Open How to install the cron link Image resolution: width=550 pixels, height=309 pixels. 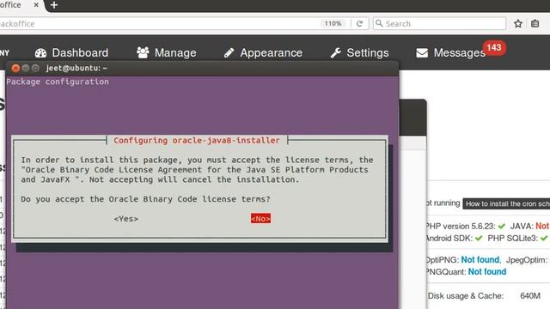pos(506,204)
